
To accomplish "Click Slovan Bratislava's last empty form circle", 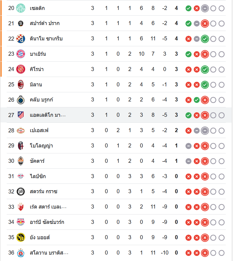I will pos(221,253).
